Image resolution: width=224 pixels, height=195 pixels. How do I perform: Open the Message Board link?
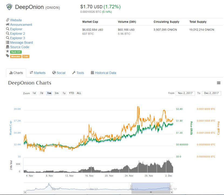click(x=21, y=43)
